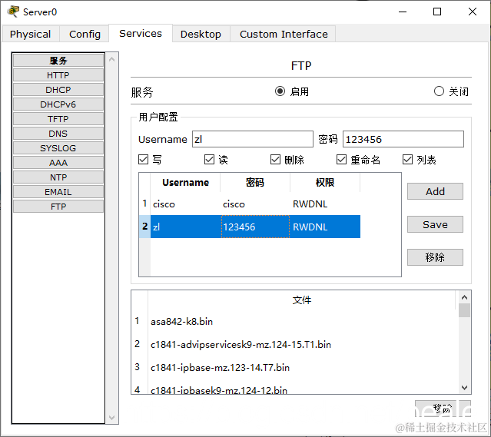Open the AAA service settings

tap(58, 163)
